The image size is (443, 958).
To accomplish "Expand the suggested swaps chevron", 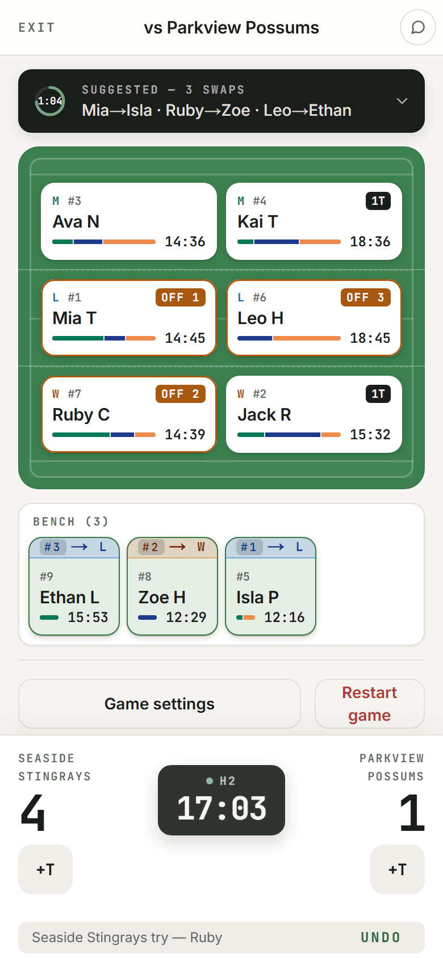I will (402, 101).
